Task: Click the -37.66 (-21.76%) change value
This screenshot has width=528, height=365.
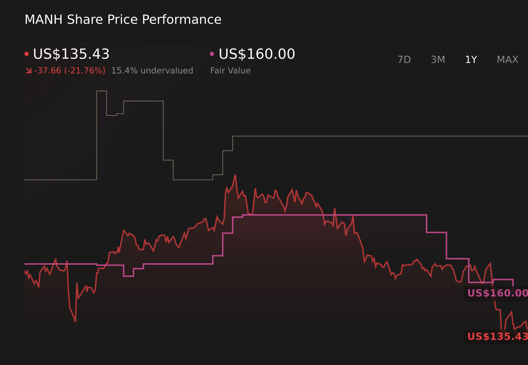Action: pyautogui.click(x=70, y=70)
